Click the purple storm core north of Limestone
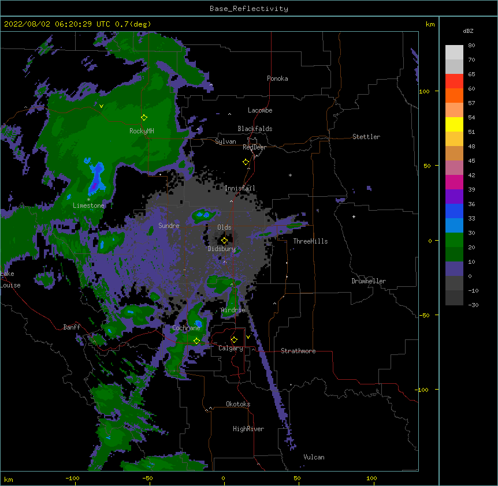This screenshot has height=486, width=498. [95, 186]
